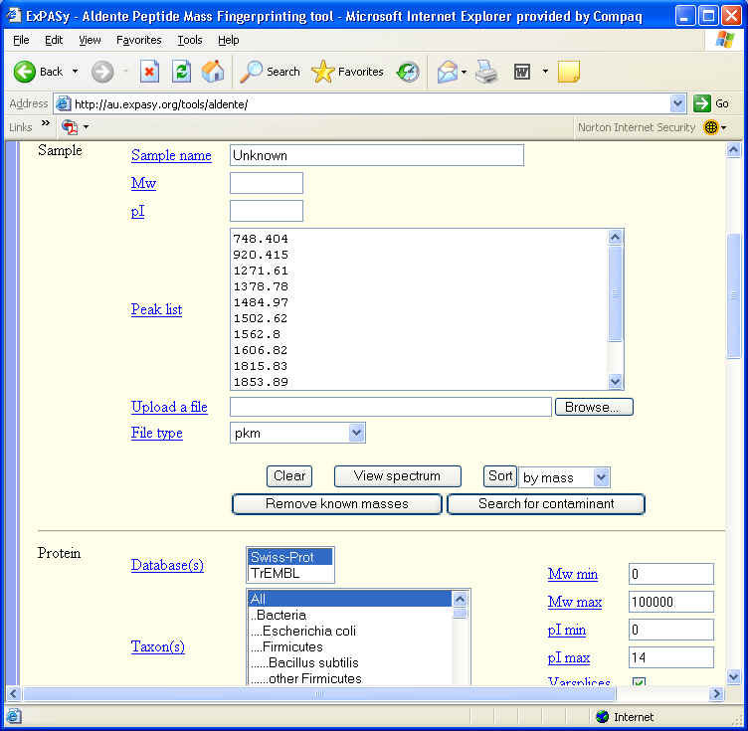The height and width of the screenshot is (731, 748).
Task: Stop page loading with the red X icon
Action: click(149, 72)
